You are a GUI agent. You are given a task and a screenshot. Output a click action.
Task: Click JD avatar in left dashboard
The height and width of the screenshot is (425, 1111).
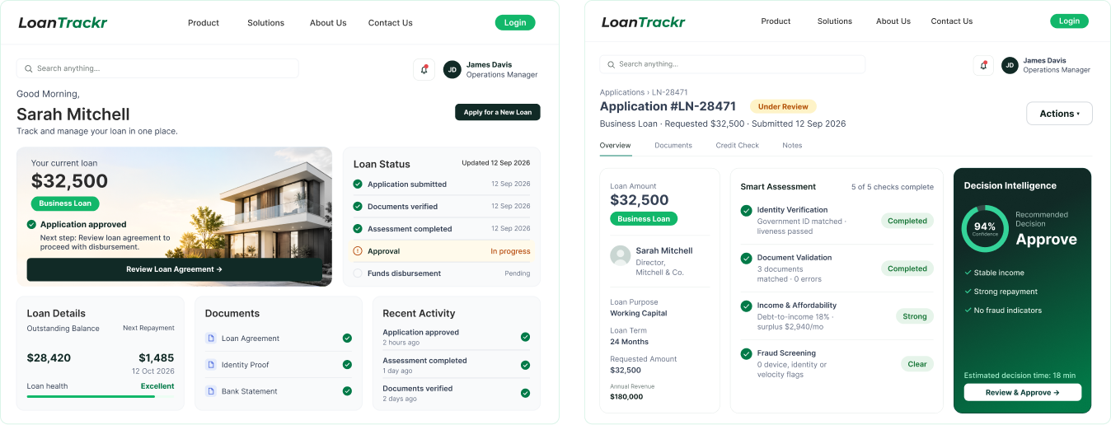pyautogui.click(x=452, y=70)
